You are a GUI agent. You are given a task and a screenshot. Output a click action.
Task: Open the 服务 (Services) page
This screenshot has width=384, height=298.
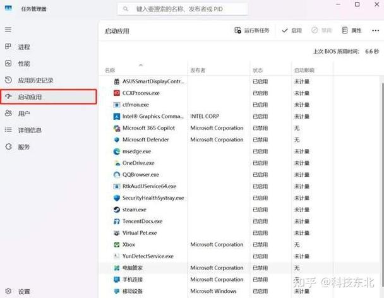coord(24,147)
